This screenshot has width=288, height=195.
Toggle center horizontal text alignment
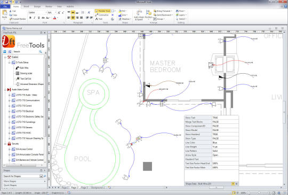click(73, 18)
